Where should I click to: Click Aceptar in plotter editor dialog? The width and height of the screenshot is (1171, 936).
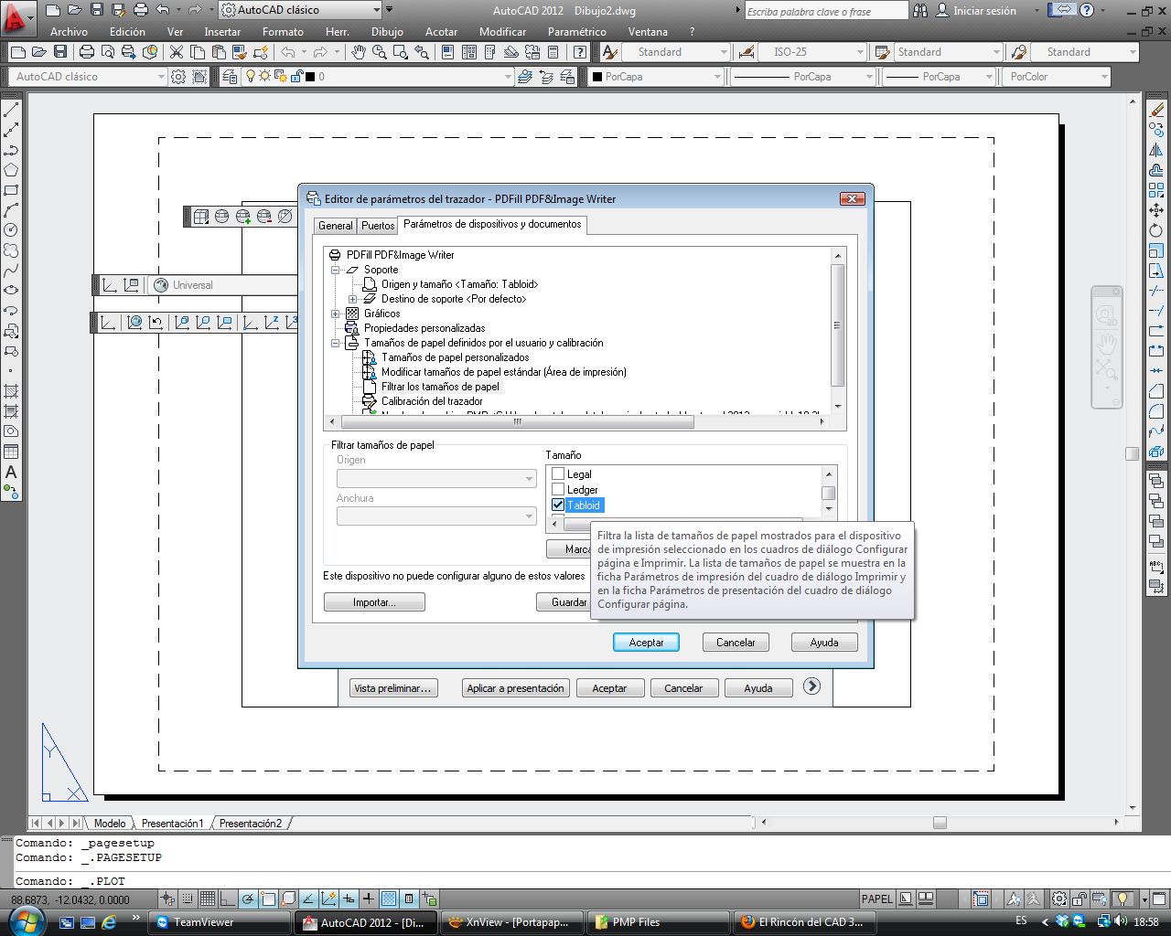[646, 643]
